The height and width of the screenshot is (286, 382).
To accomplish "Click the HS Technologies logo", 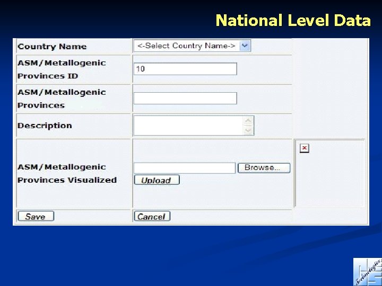I will pos(368,272).
